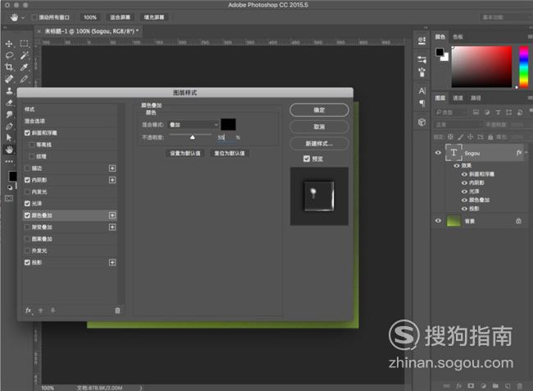Open the Paragraph panel icon
The image size is (533, 391).
(421, 103)
